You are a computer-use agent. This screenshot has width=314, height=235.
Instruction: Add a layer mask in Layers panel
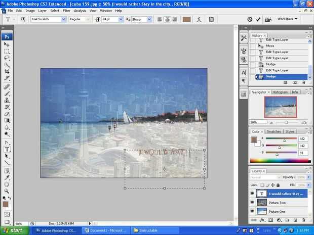click(270, 220)
